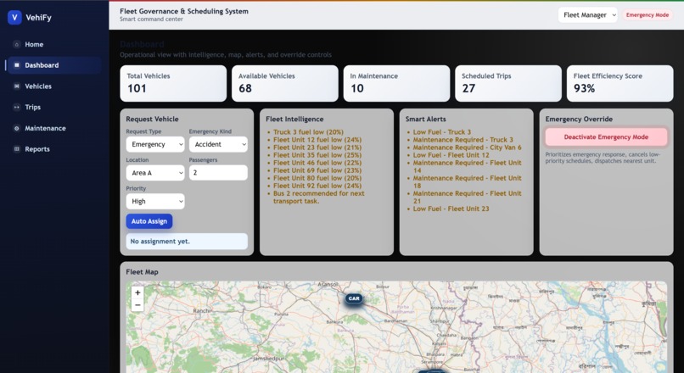
Task: Click the Trips sidebar icon
Action: coord(17,107)
